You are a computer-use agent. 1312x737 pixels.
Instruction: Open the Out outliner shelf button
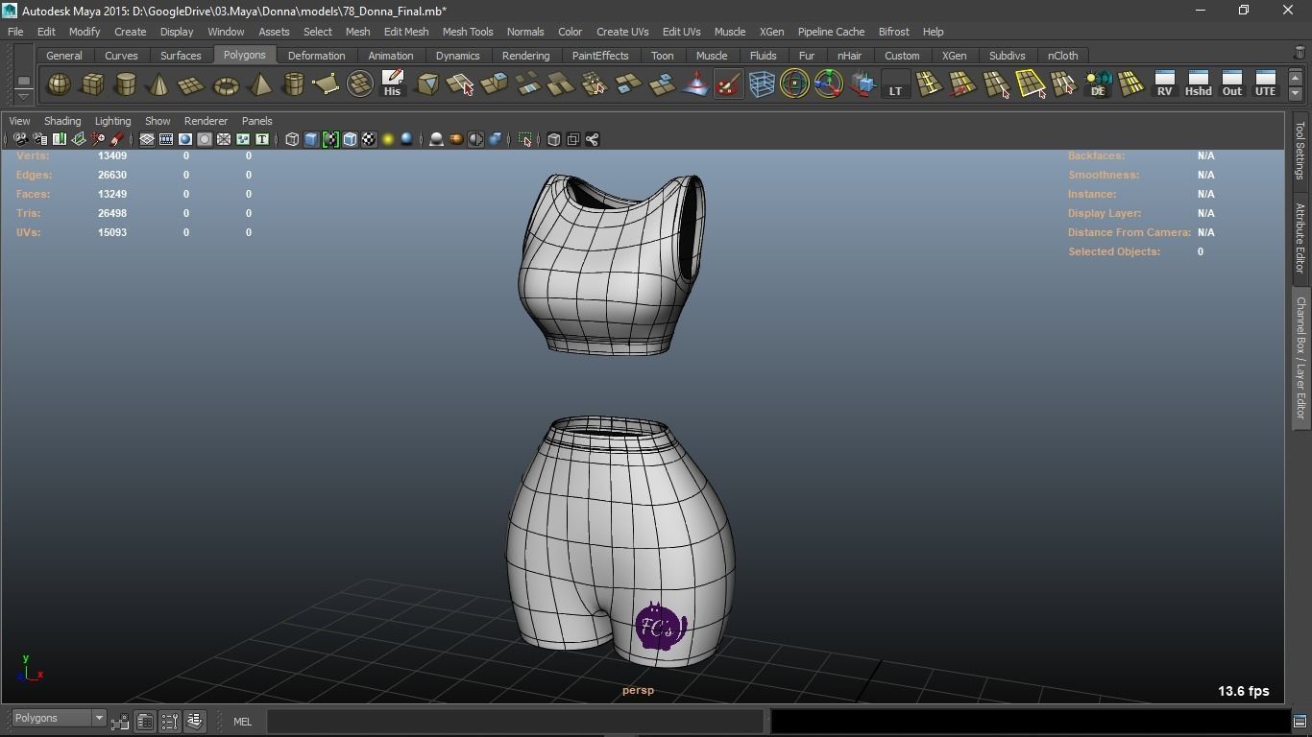tap(1231, 84)
